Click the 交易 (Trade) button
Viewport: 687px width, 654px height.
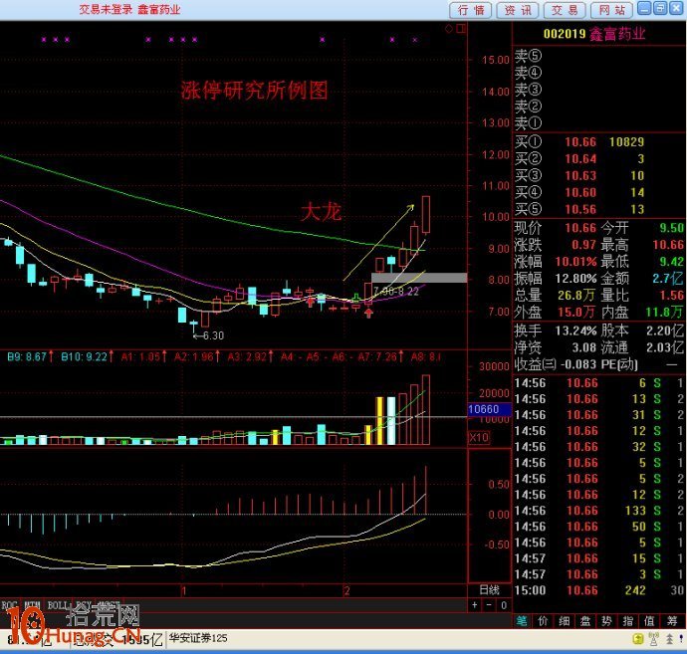(565, 10)
